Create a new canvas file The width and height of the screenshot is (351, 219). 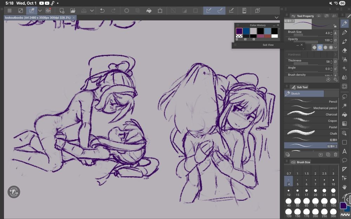pos(62,11)
